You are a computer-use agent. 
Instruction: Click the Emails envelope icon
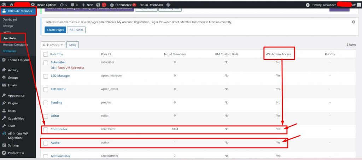click(4, 85)
